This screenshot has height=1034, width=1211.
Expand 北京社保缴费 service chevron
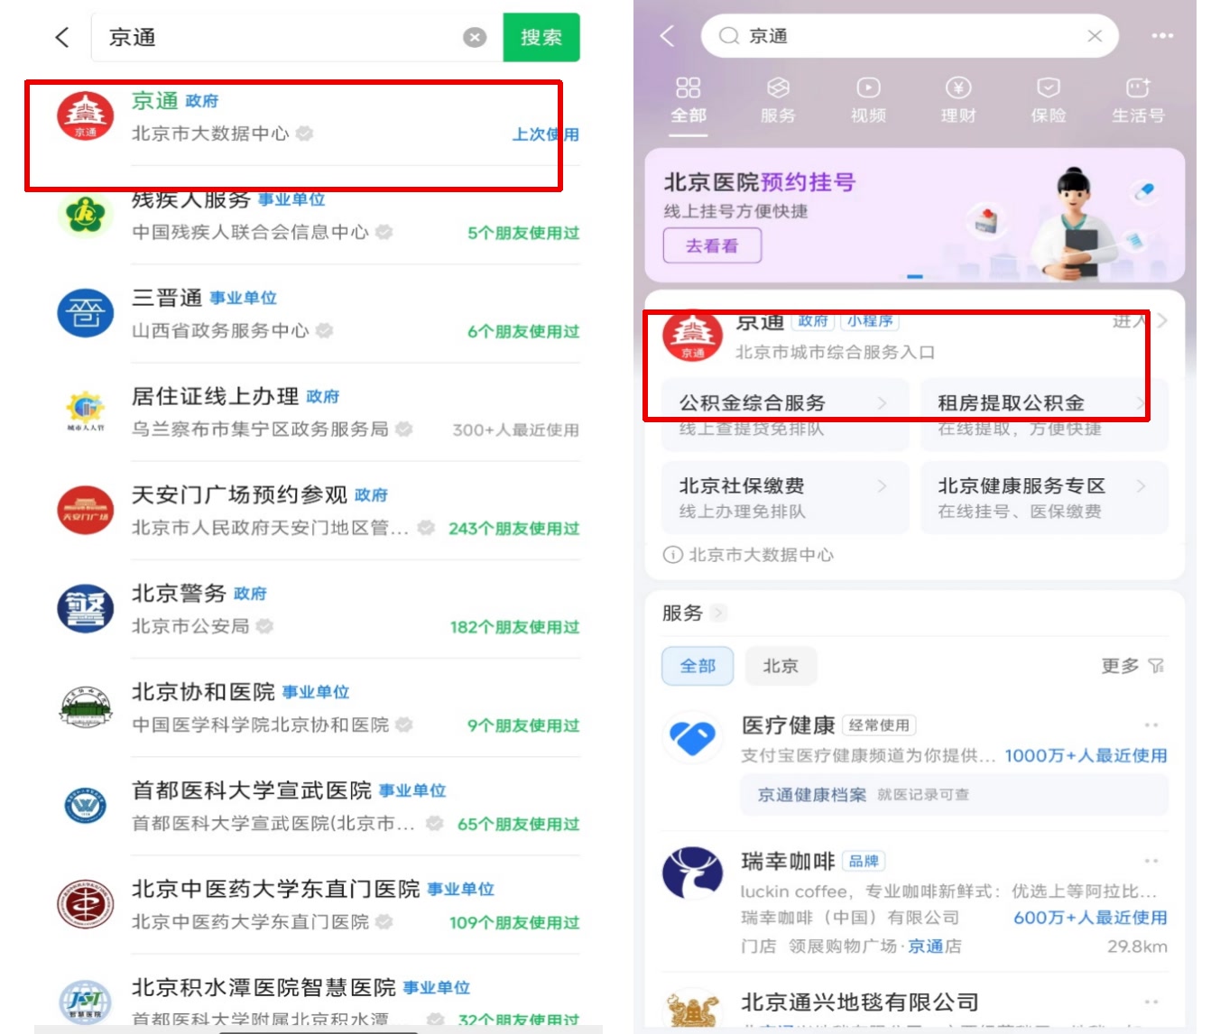[x=882, y=486]
